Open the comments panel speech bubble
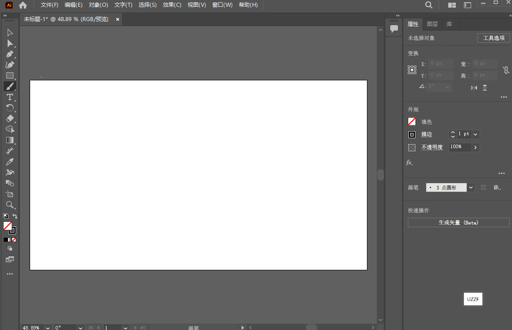512x330 pixels. click(x=394, y=29)
